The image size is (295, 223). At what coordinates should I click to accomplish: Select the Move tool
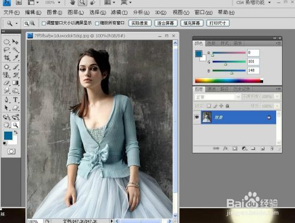tap(15, 42)
